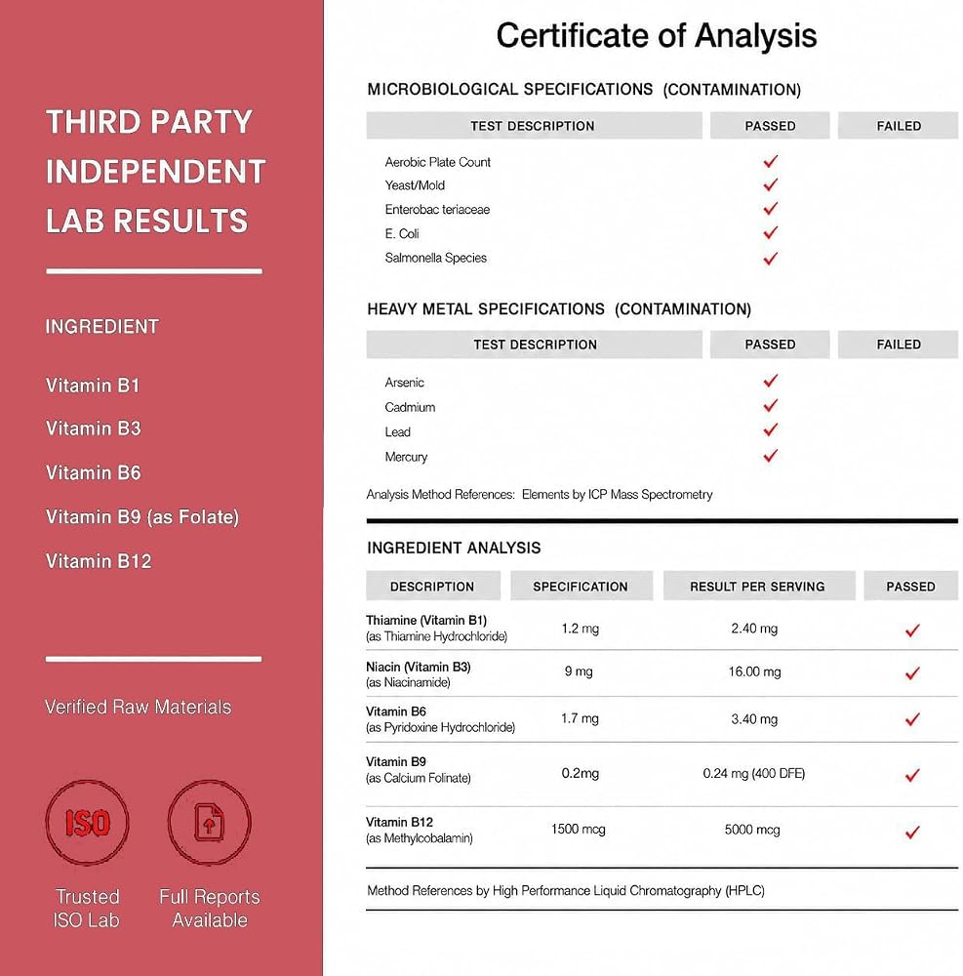The image size is (963, 976).
Task: Click the "3.40 mg" result value
Action: [754, 719]
